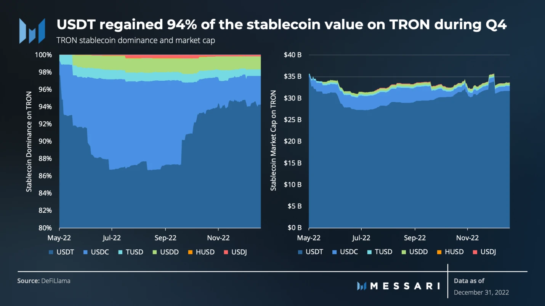Viewport: 545px width, 306px height.
Task: Click the Messari logo icon at top-left
Action: pyautogui.click(x=32, y=30)
